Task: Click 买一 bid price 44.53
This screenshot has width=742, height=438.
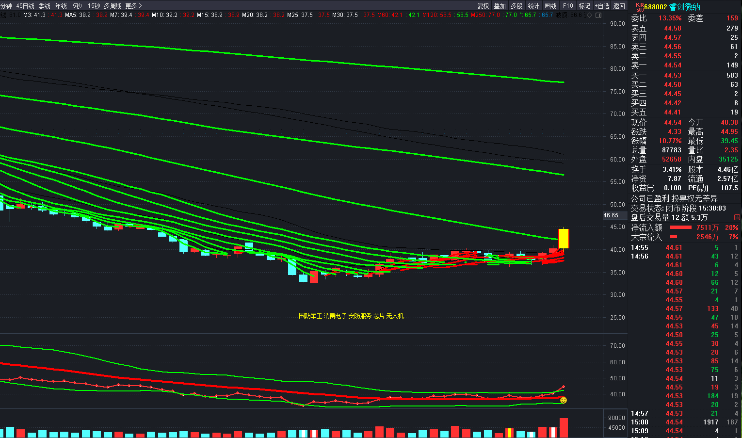Action: click(x=673, y=75)
